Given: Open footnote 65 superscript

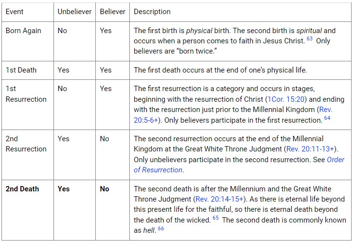Looking at the screenshot, I should coord(215,218).
